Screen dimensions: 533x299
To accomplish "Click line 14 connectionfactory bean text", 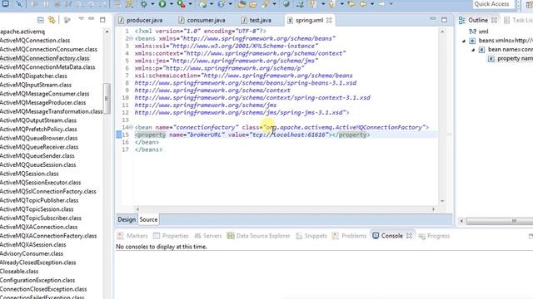I will point(281,127).
